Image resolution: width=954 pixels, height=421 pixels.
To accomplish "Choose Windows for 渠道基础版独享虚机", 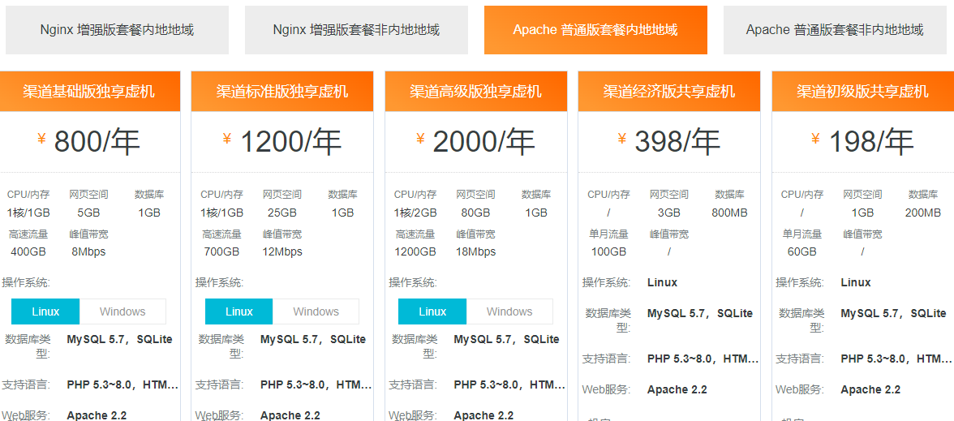I will (122, 311).
